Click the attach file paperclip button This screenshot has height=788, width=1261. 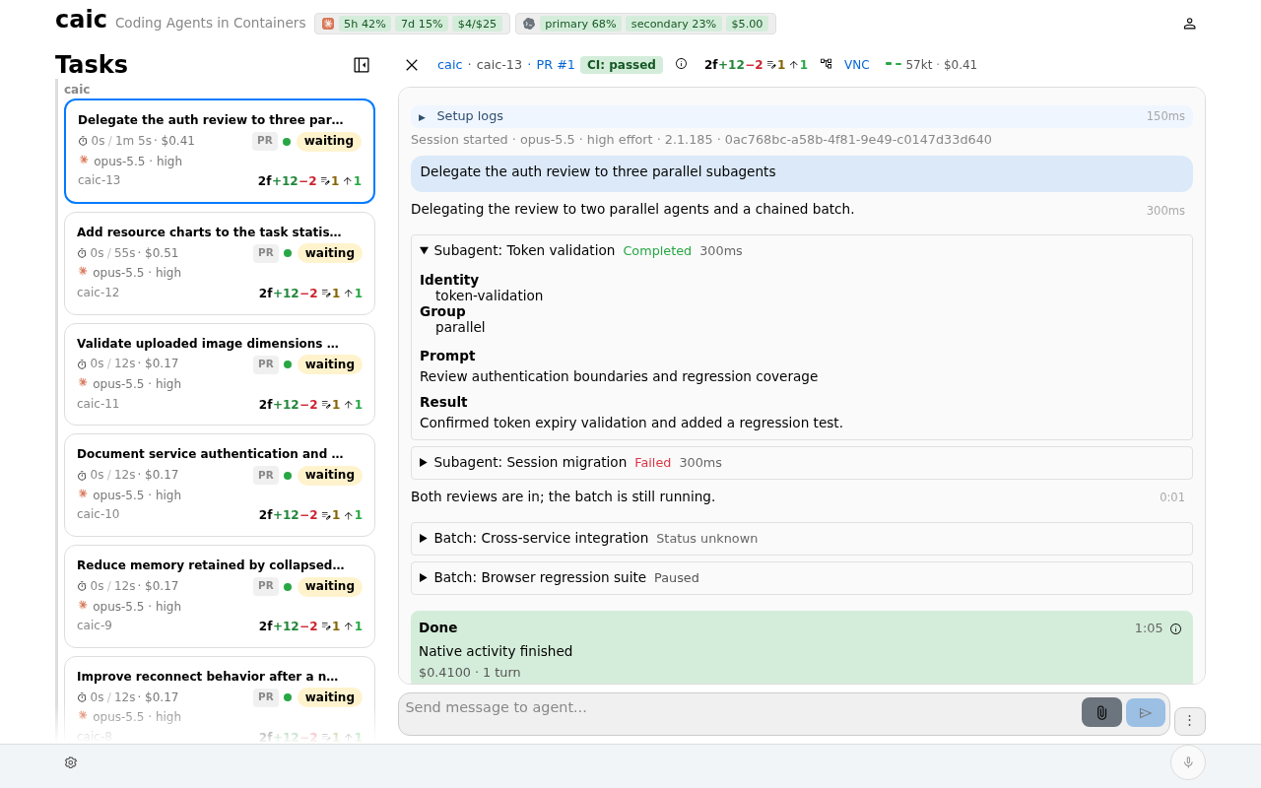[1101, 712]
